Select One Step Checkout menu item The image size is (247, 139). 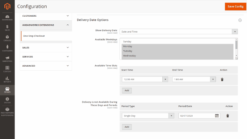(34, 36)
